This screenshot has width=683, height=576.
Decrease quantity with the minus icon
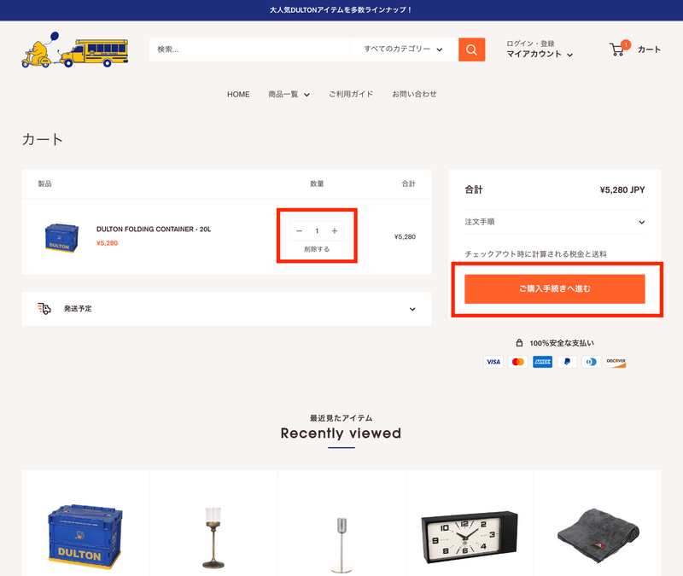[300, 230]
